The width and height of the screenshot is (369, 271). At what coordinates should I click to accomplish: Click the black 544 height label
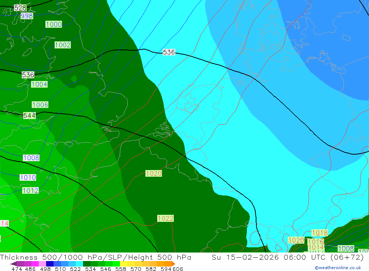click(x=30, y=116)
